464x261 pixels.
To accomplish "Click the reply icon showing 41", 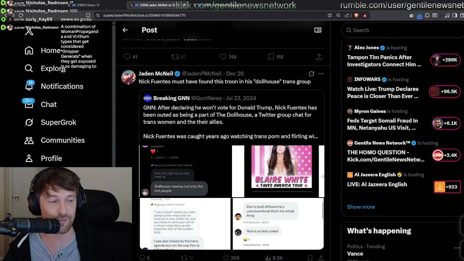I will [x=127, y=57].
